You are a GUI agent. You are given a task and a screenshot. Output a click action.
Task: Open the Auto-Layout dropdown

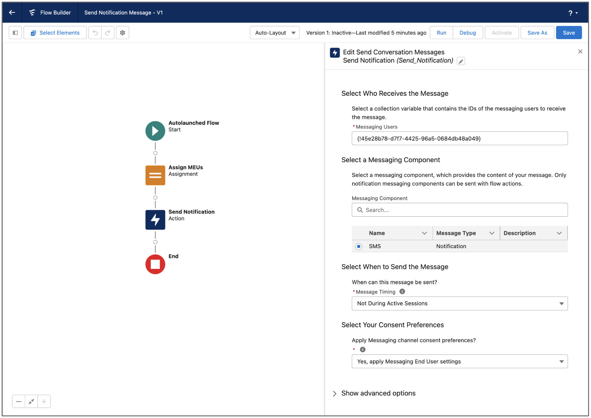coord(274,32)
